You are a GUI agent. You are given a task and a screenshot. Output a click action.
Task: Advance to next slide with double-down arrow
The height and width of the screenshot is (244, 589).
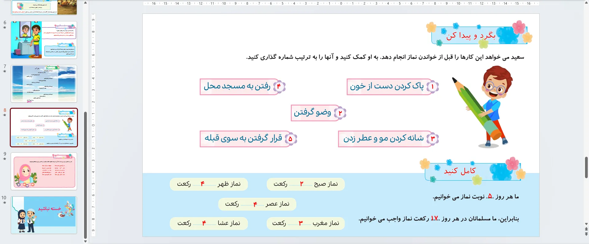[x=586, y=234]
